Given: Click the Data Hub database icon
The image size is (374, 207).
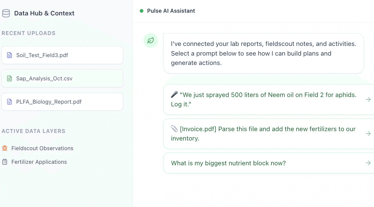Looking at the screenshot, I should 6,13.
